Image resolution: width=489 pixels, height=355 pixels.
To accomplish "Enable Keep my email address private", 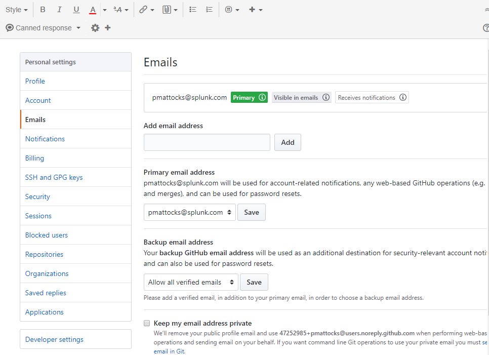I will coord(147,323).
